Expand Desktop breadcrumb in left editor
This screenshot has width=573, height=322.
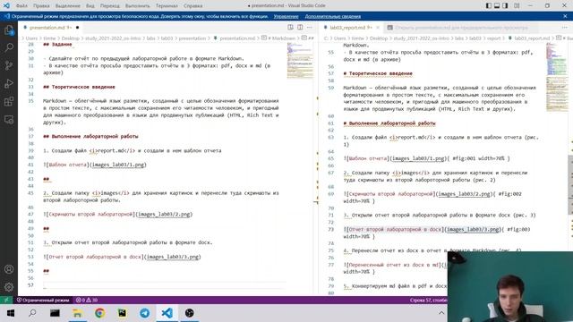tap(71, 38)
